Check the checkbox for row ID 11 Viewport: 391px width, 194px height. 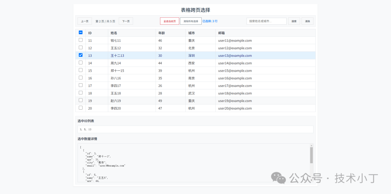80,40
